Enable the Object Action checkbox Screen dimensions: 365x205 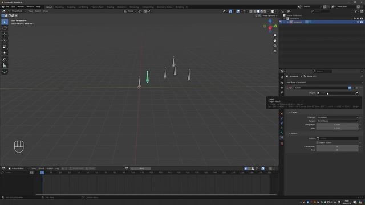[x=318, y=142]
